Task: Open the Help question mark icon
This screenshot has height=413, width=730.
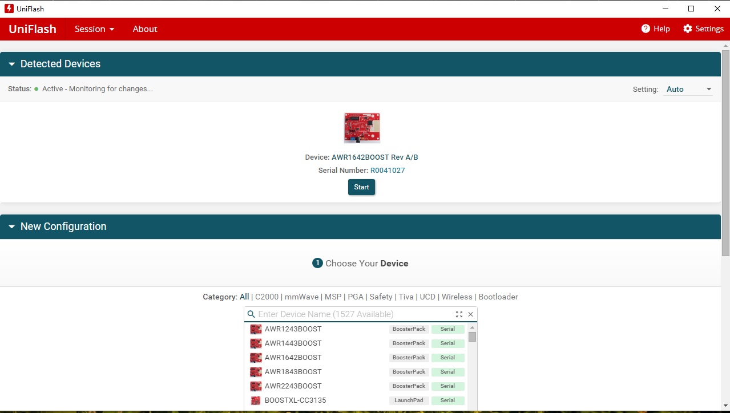Action: pyautogui.click(x=646, y=29)
